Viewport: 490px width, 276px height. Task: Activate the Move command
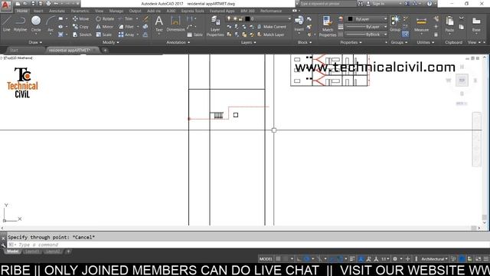click(80, 18)
